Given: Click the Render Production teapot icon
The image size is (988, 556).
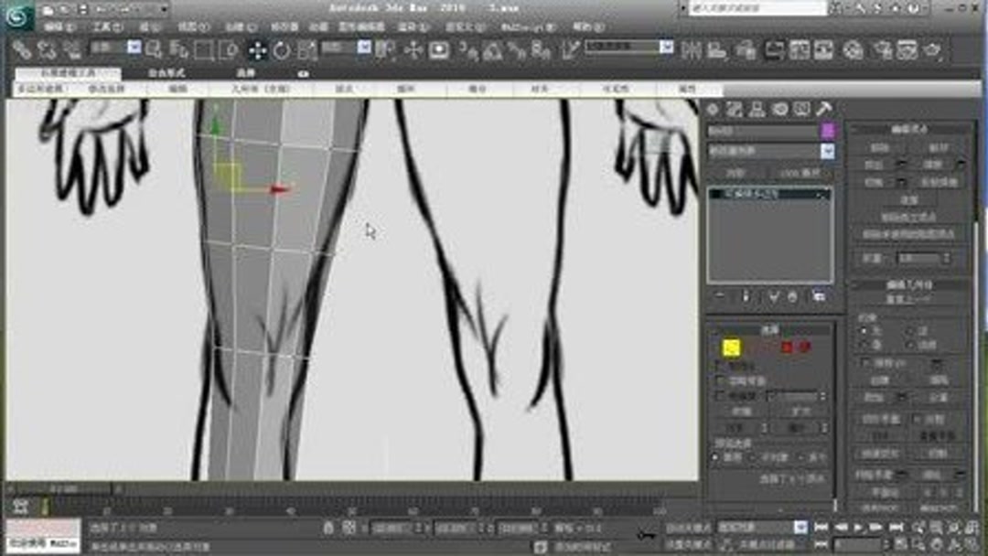Looking at the screenshot, I should click(x=933, y=52).
